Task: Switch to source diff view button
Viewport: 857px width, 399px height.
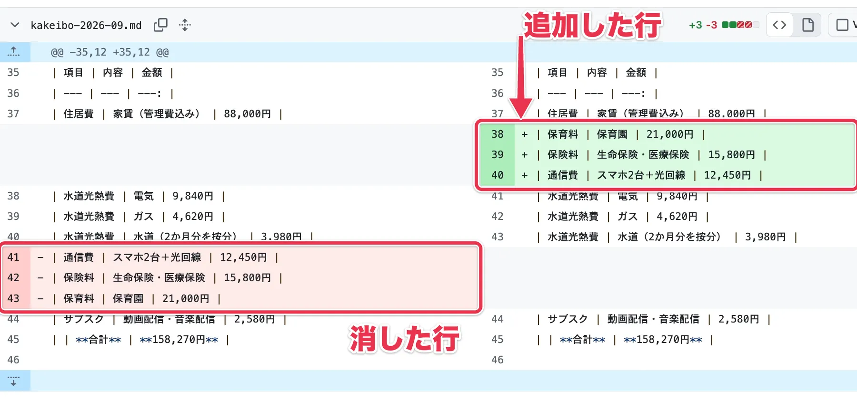Action: tap(779, 25)
